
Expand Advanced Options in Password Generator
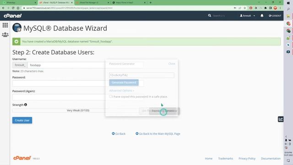click(121, 91)
